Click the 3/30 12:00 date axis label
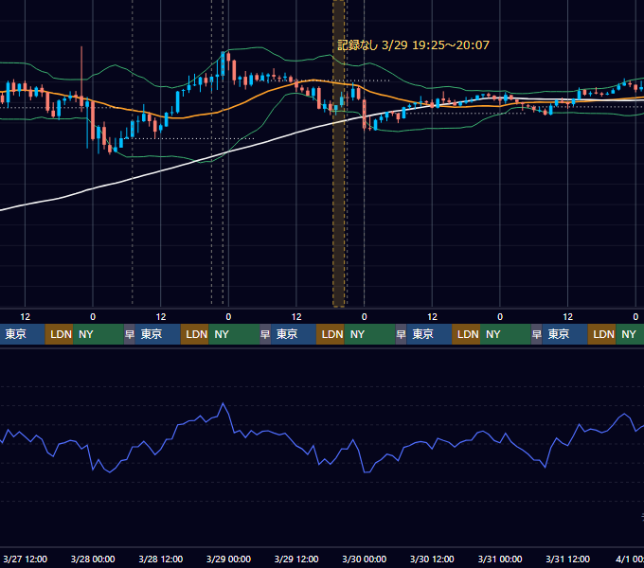644x568 pixels. 432,559
